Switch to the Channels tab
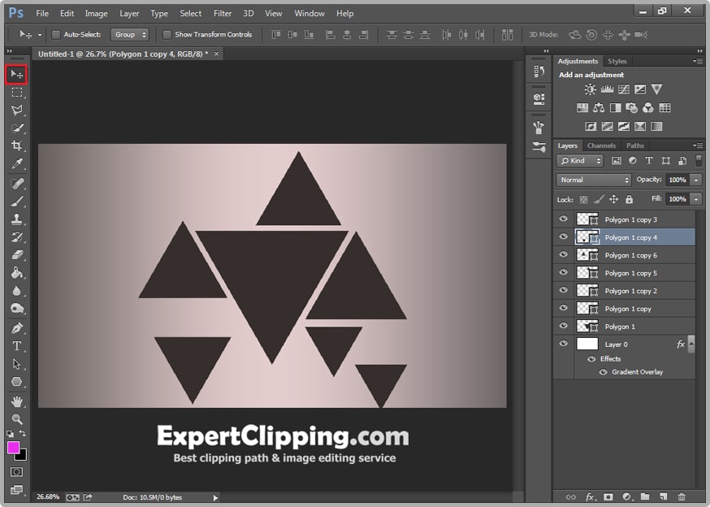The height and width of the screenshot is (507, 710). [x=601, y=146]
